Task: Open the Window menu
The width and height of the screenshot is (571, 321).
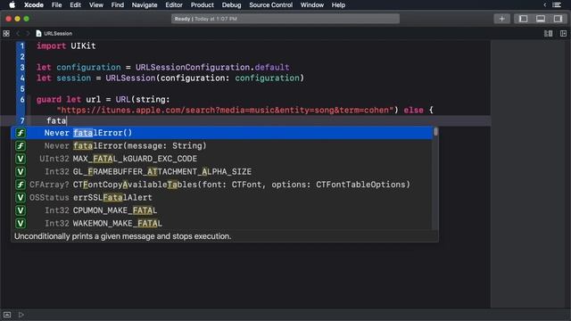Action: [312, 5]
